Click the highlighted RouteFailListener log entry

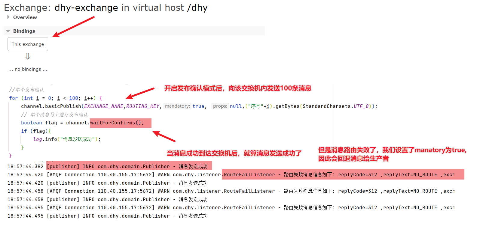coord(343,174)
